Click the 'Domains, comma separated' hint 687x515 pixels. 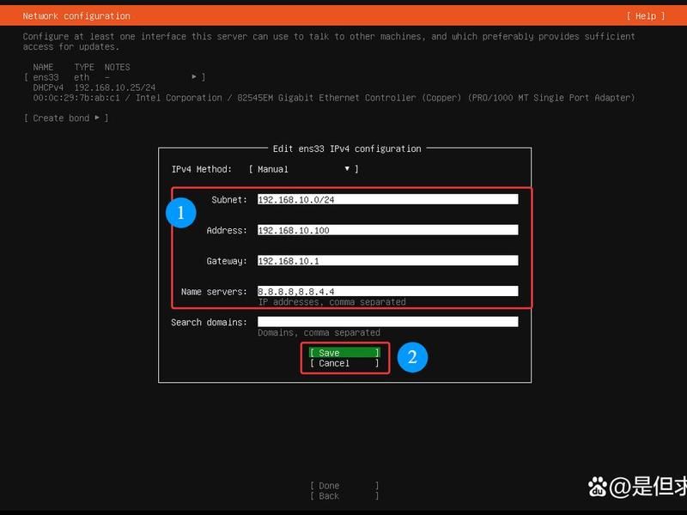(319, 333)
